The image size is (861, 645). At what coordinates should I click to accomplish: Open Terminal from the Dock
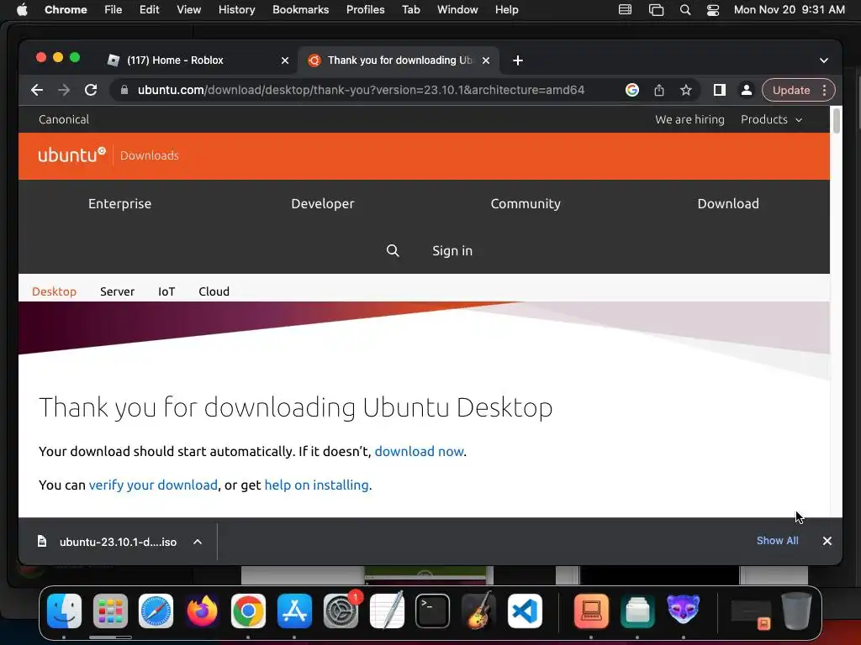click(432, 611)
